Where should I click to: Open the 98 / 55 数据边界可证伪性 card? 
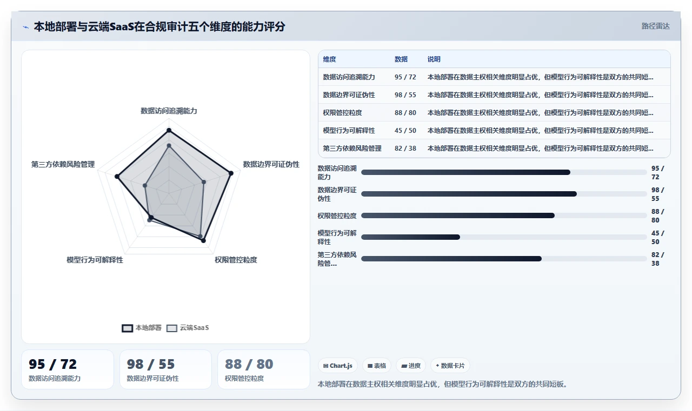tap(165, 369)
